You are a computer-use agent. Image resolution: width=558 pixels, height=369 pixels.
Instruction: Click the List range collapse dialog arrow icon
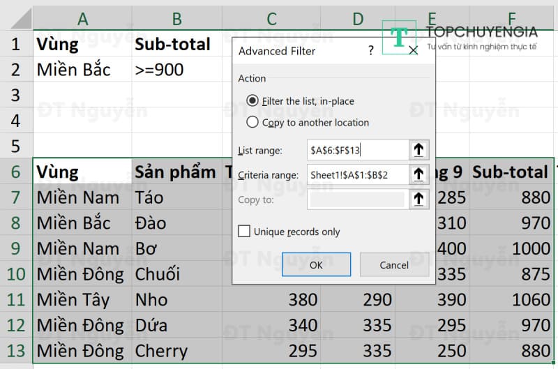tap(418, 149)
